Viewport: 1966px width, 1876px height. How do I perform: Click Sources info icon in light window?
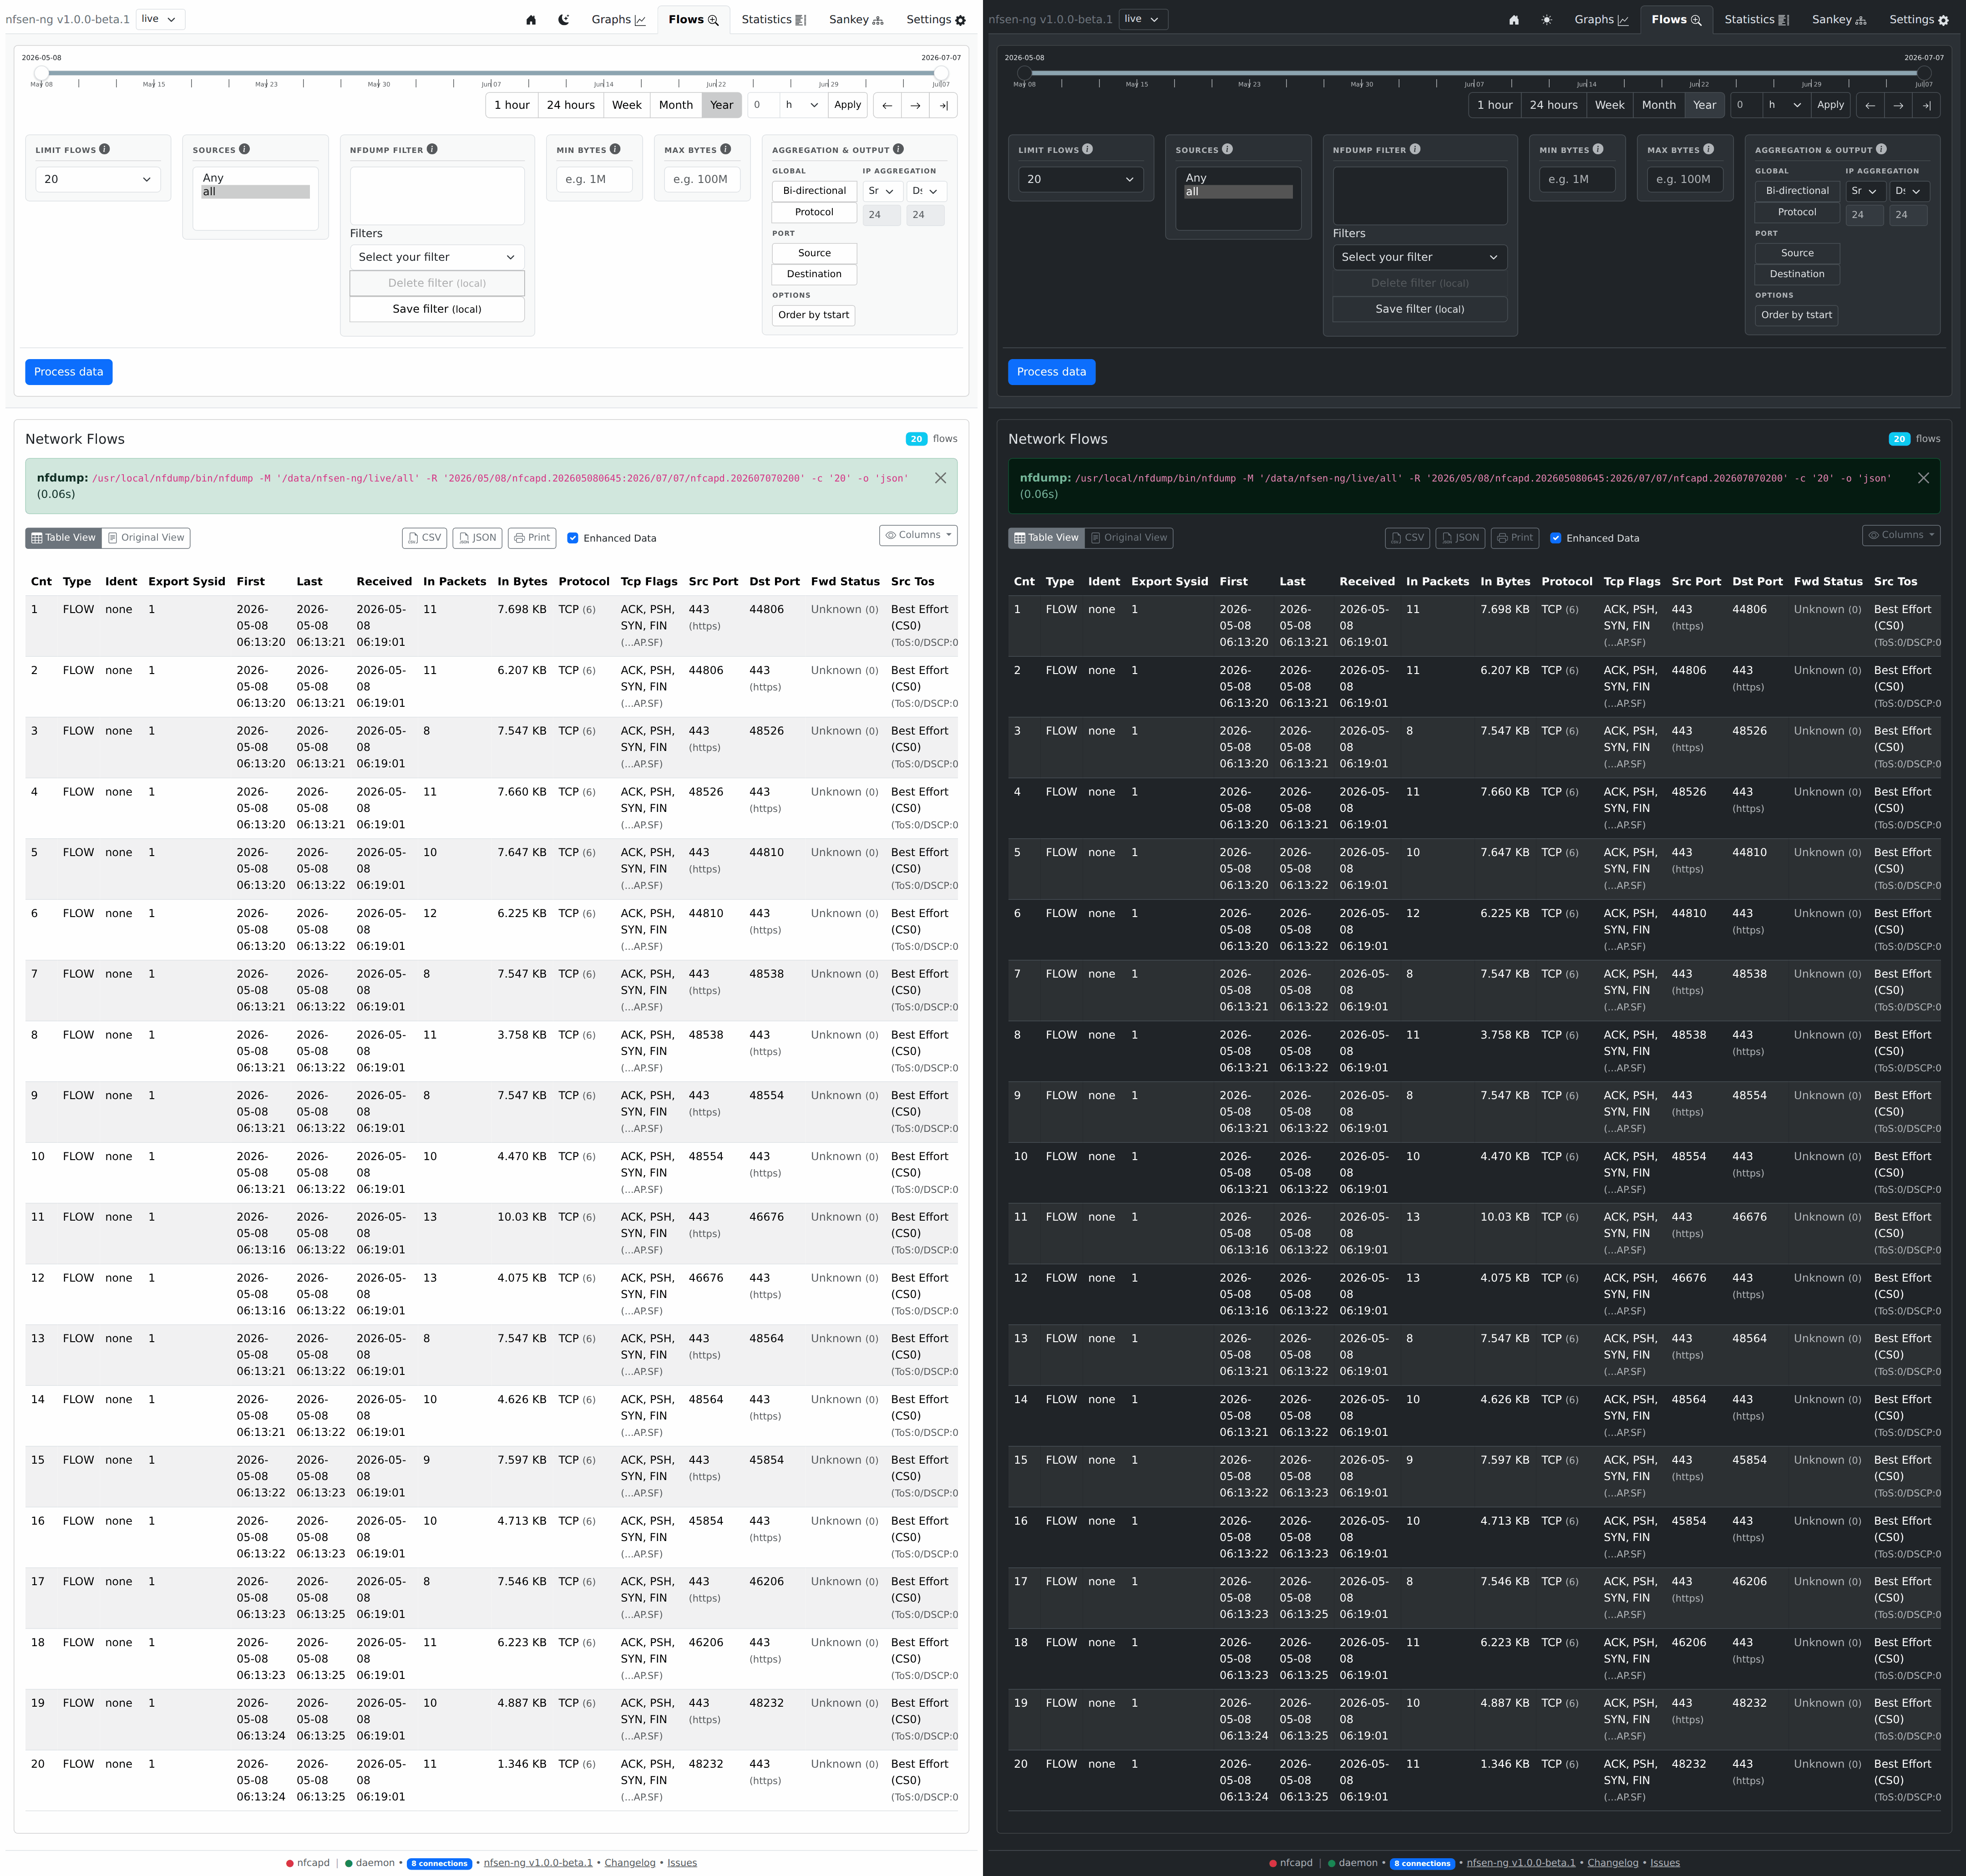(x=244, y=149)
